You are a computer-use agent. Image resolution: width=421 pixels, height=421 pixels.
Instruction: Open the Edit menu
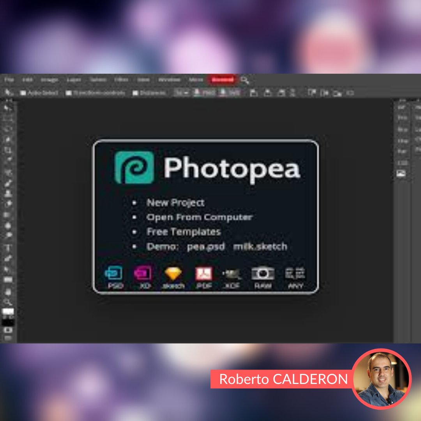pyautogui.click(x=27, y=80)
